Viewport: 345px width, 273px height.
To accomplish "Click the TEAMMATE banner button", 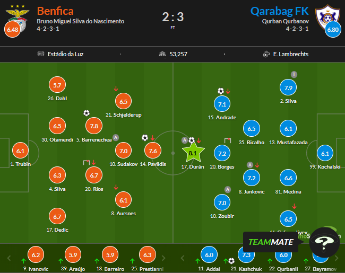I will (x=270, y=242).
